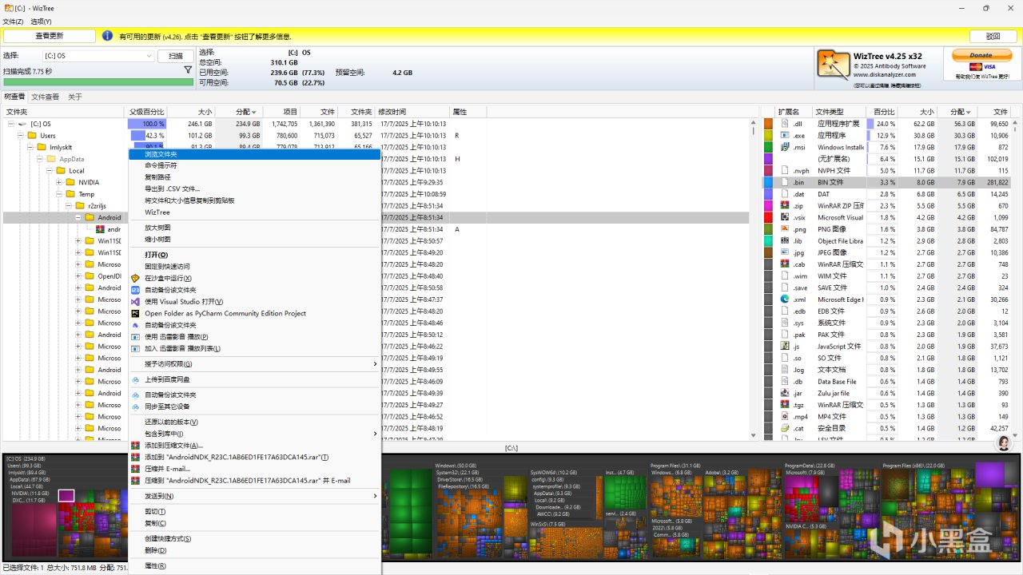Click the PyCharm icon in context menu
Image resolution: width=1023 pixels, height=575 pixels.
tap(135, 313)
